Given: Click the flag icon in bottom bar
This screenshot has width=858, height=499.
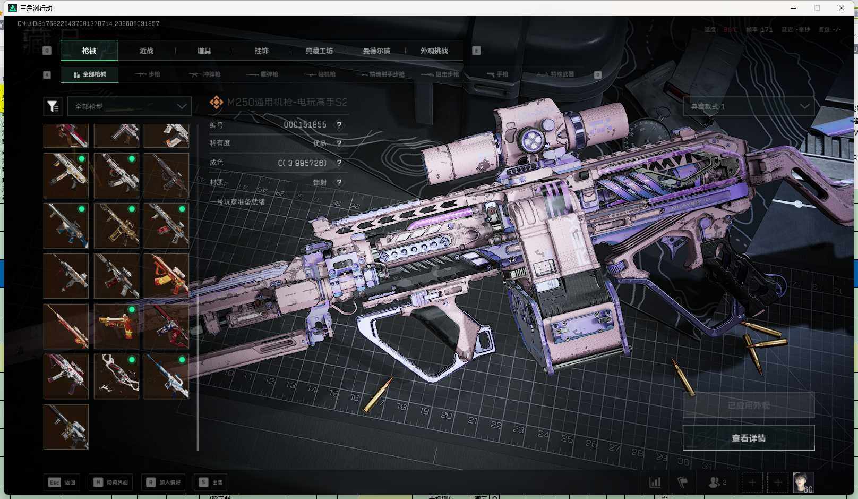Looking at the screenshot, I should (683, 482).
